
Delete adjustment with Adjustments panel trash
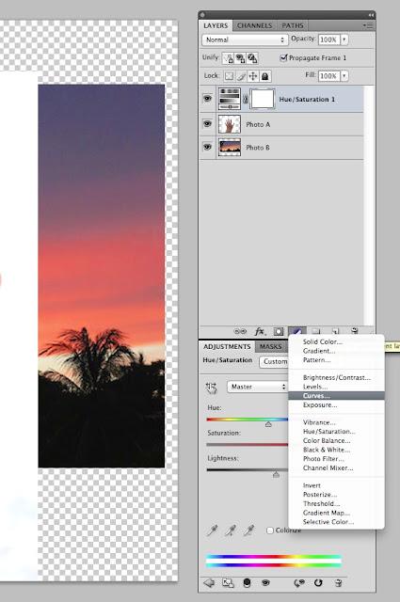[x=338, y=583]
